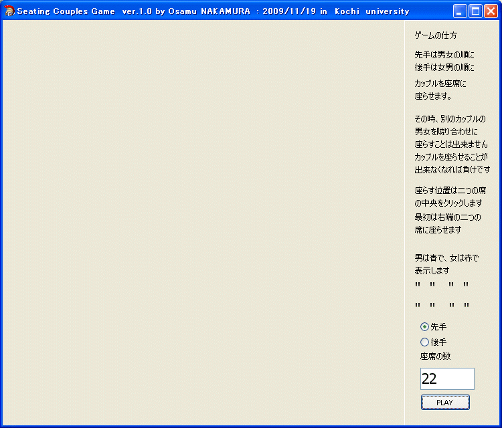Image resolution: width=502 pixels, height=428 pixels.
Task: Click the text 男は青で、女は赤で
Action: pyautogui.click(x=446, y=258)
